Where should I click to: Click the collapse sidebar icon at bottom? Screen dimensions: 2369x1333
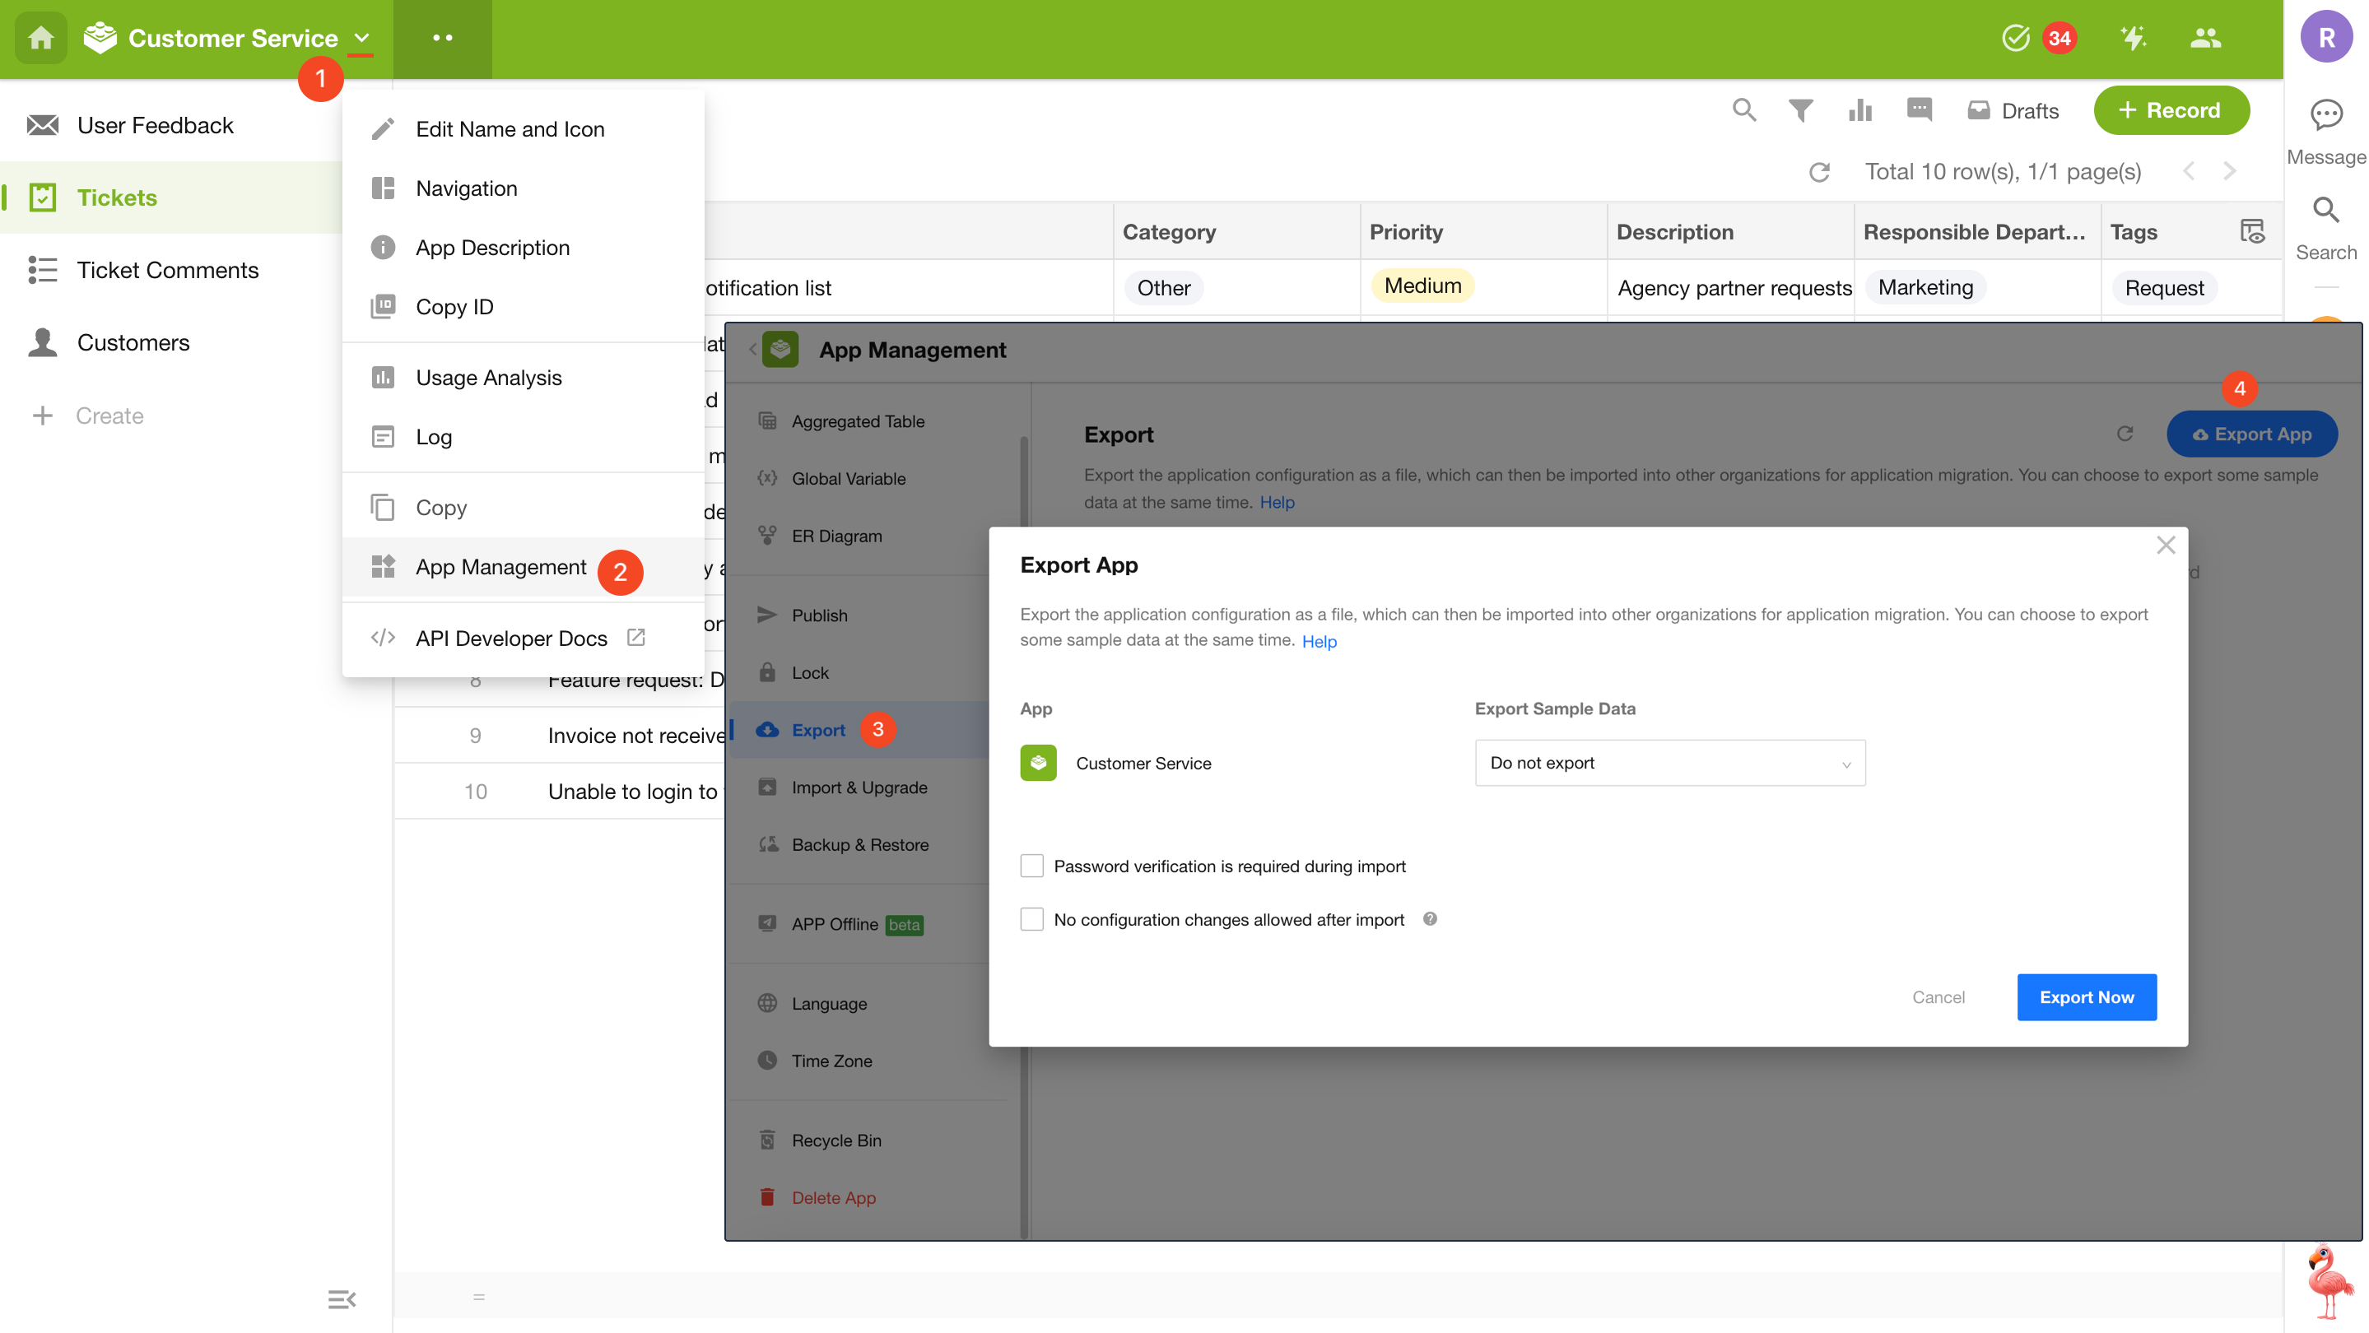click(x=341, y=1298)
